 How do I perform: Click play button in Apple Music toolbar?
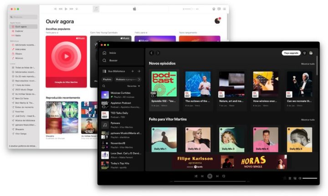click(x=66, y=9)
